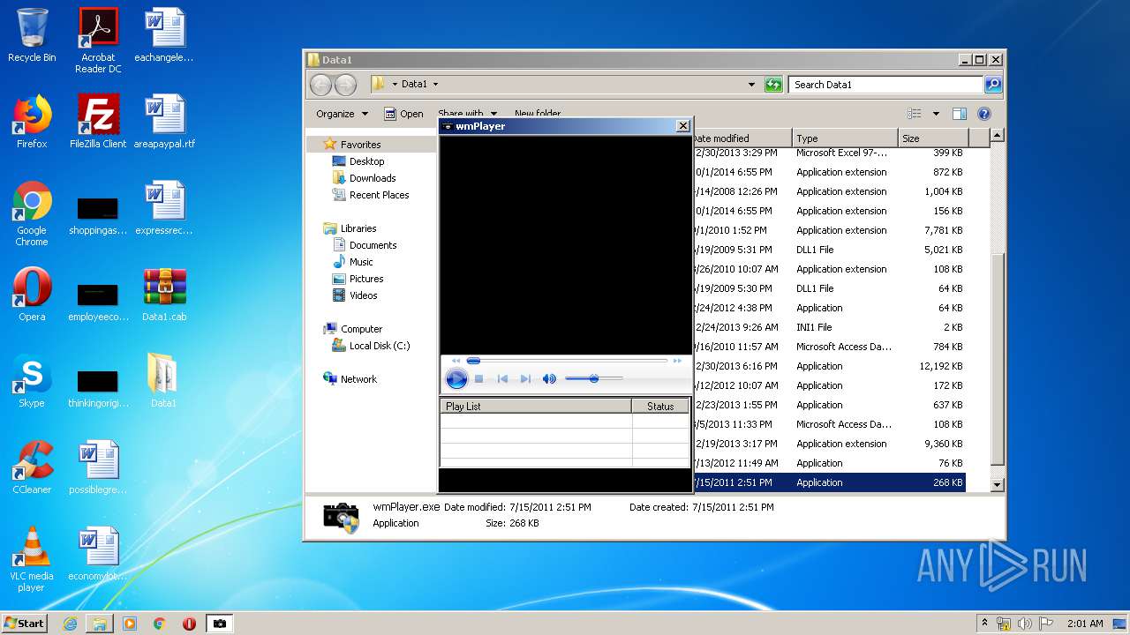The image size is (1130, 635).
Task: Click the rewind arrows in wmPlayer
Action: click(456, 361)
